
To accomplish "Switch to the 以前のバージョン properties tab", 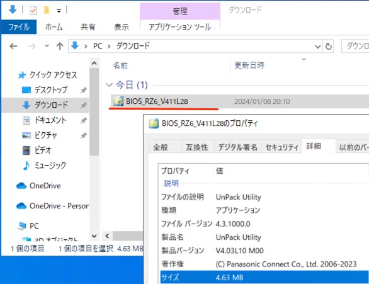I will [353, 147].
